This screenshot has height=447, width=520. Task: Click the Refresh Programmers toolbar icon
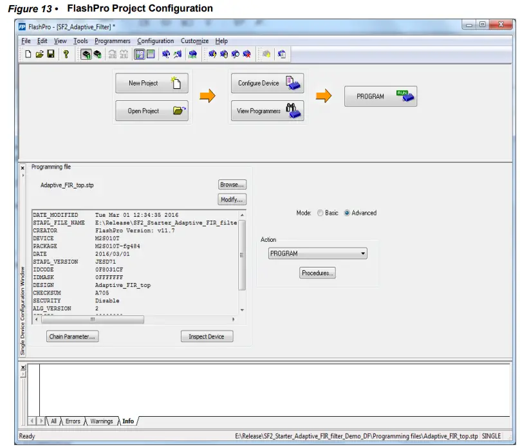tap(237, 54)
